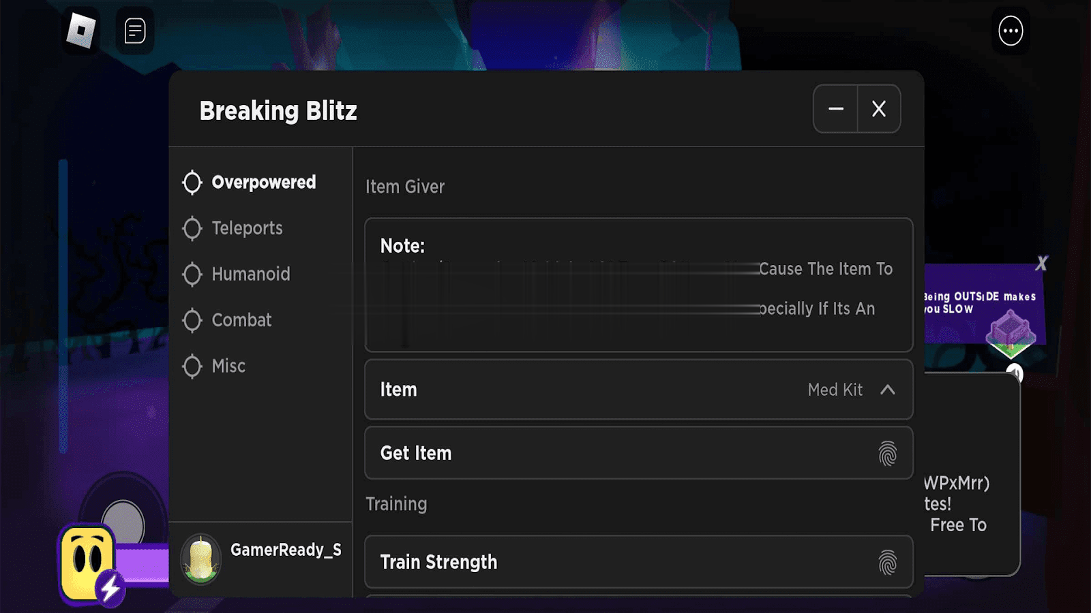Click the purple 3D house ad image

[1011, 332]
